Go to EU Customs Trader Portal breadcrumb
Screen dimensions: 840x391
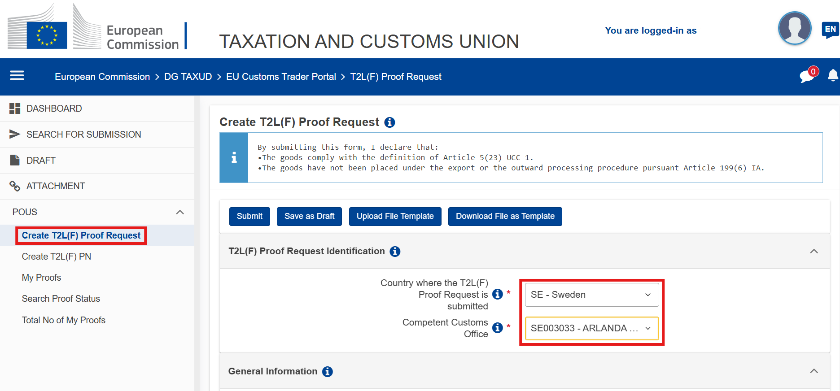pos(281,77)
